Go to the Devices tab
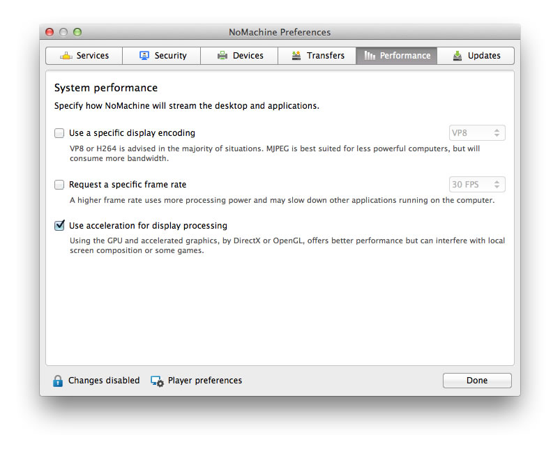The height and width of the screenshot is (451, 560). click(x=239, y=56)
